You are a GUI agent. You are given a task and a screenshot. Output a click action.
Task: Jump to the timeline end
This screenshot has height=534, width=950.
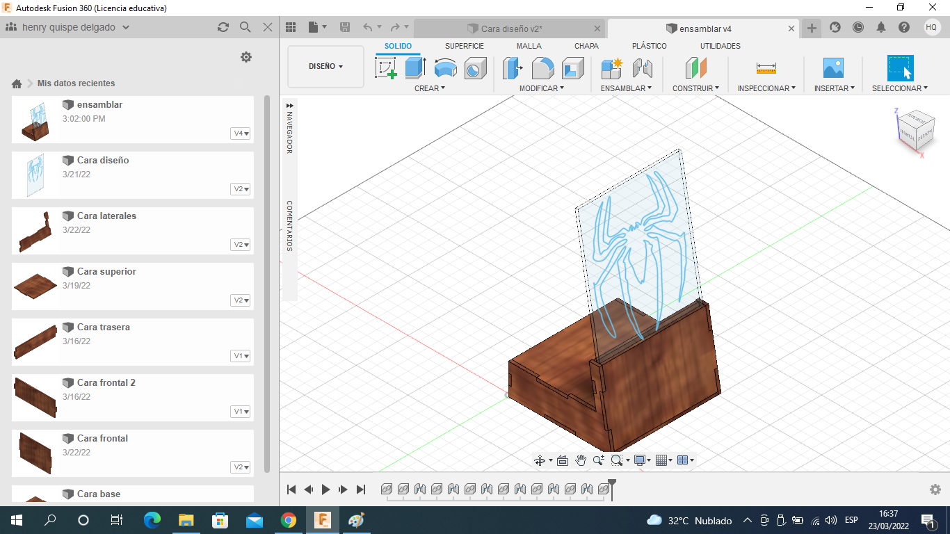click(360, 489)
